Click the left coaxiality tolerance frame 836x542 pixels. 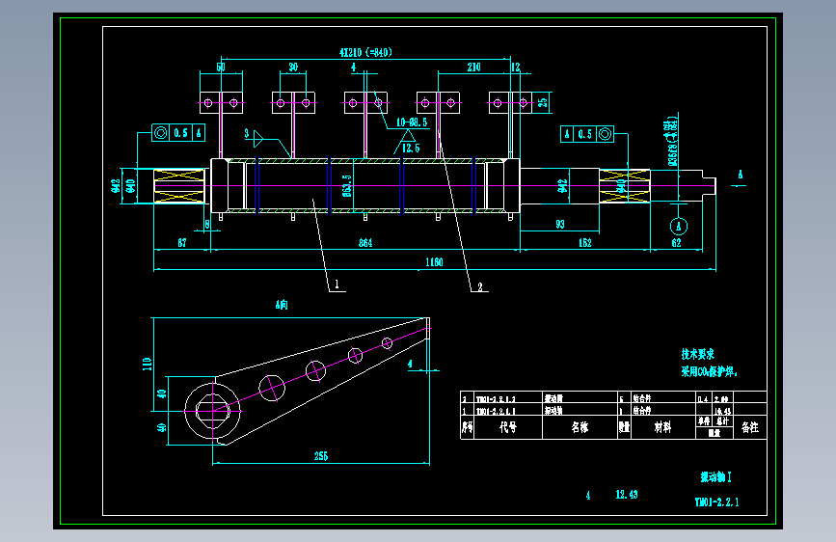(178, 133)
